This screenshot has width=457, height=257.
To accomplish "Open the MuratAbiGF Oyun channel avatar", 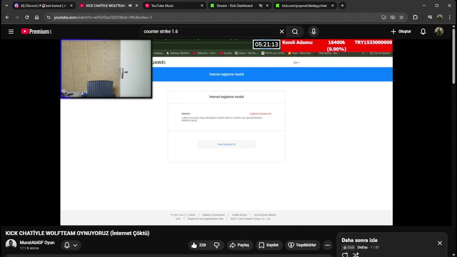I will point(11,245).
